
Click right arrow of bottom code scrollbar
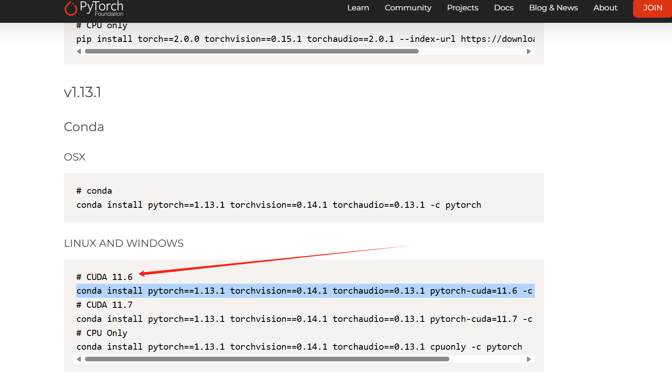click(x=529, y=359)
